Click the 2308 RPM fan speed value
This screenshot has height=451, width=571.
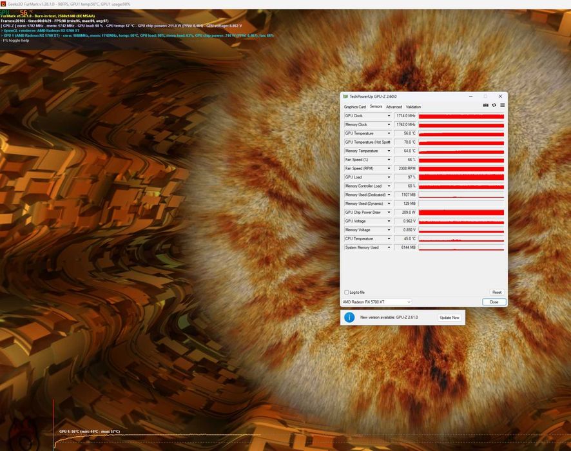pyautogui.click(x=405, y=169)
